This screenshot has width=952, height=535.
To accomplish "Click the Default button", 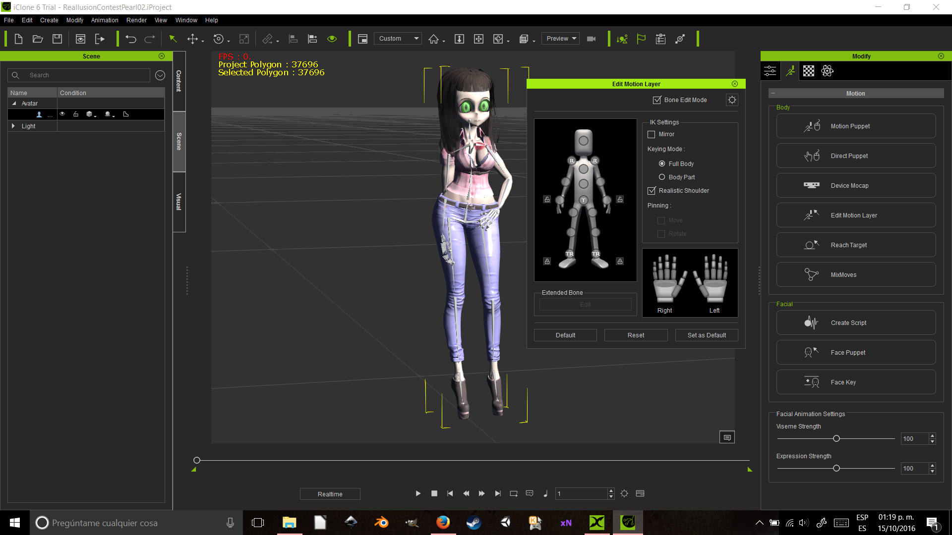I will pyautogui.click(x=565, y=335).
